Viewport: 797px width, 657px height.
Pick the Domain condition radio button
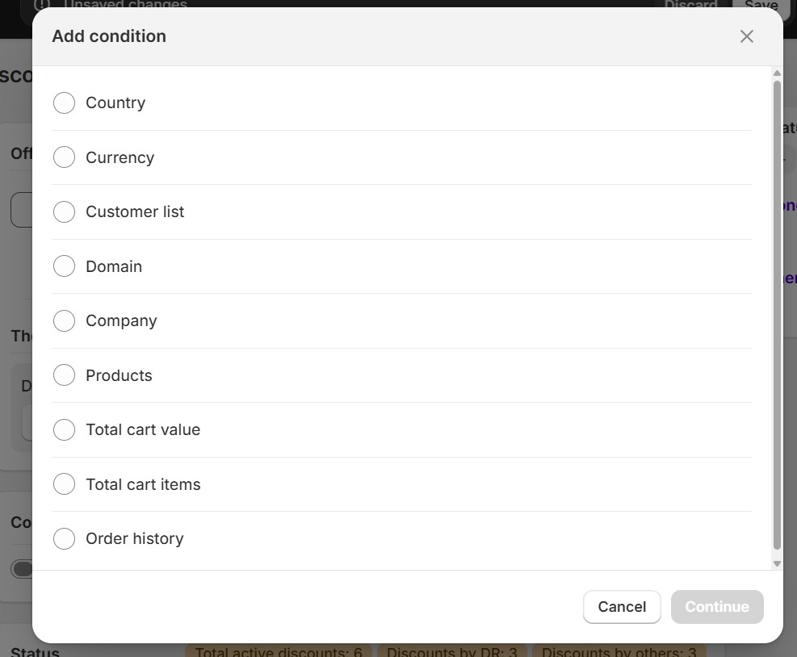pos(64,266)
